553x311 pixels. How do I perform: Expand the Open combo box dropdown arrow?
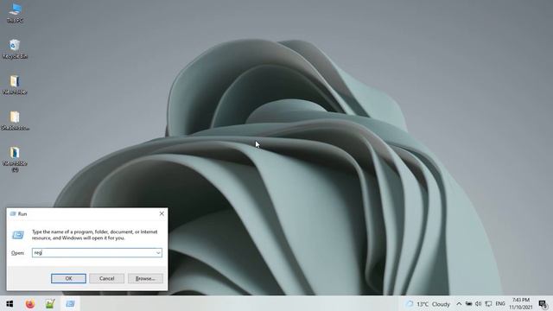click(x=158, y=252)
